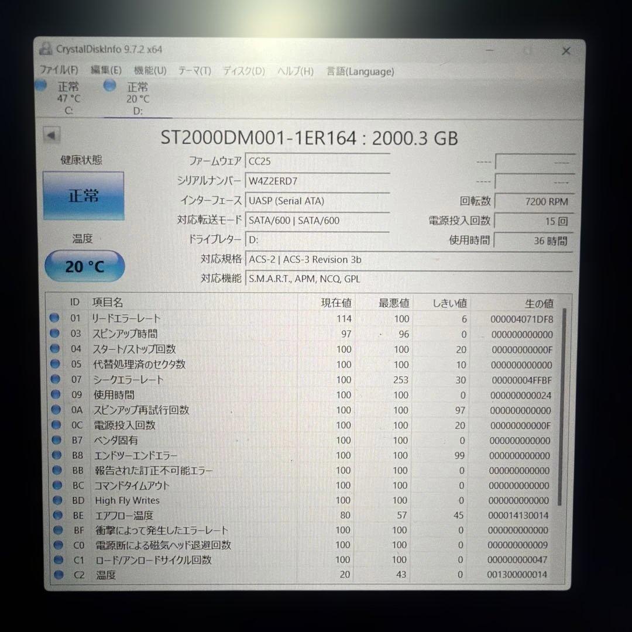Open the ヘルプ(H) menu
Viewport: 632px width, 632px height.
(295, 71)
